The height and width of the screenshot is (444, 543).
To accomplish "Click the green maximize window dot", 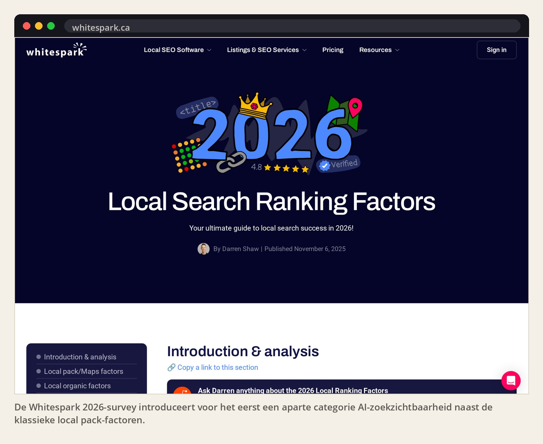I will click(x=51, y=26).
